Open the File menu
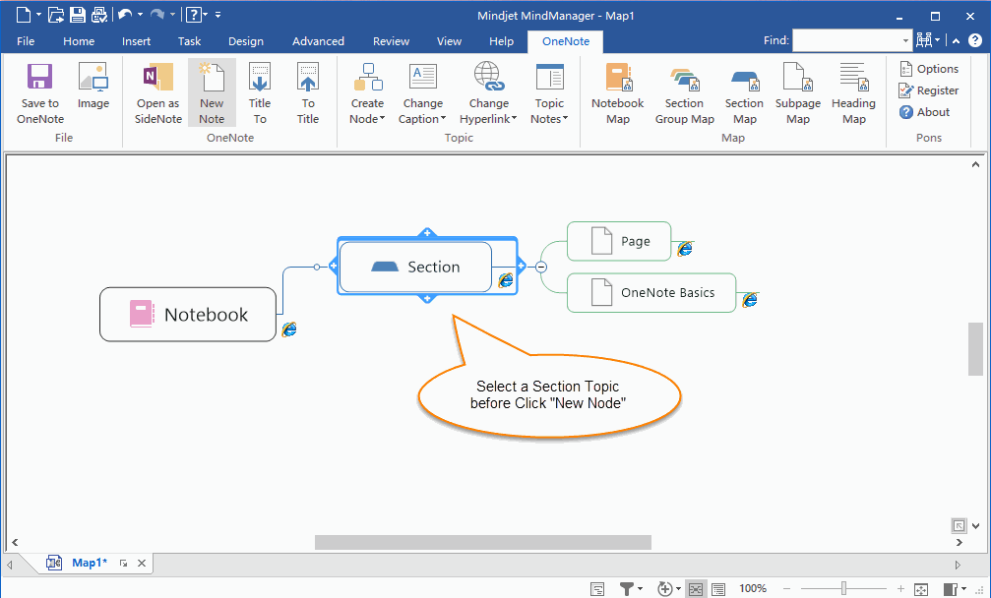The height and width of the screenshot is (598, 991). click(x=26, y=41)
